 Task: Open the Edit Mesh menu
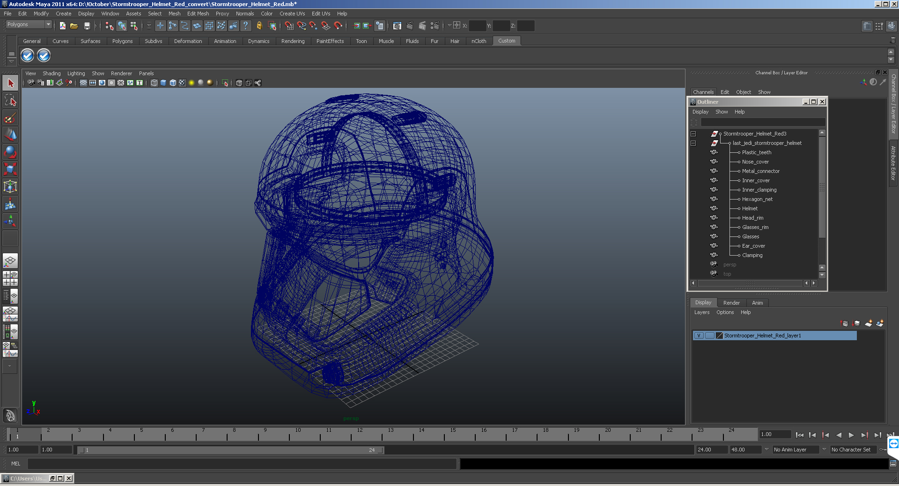tap(198, 14)
